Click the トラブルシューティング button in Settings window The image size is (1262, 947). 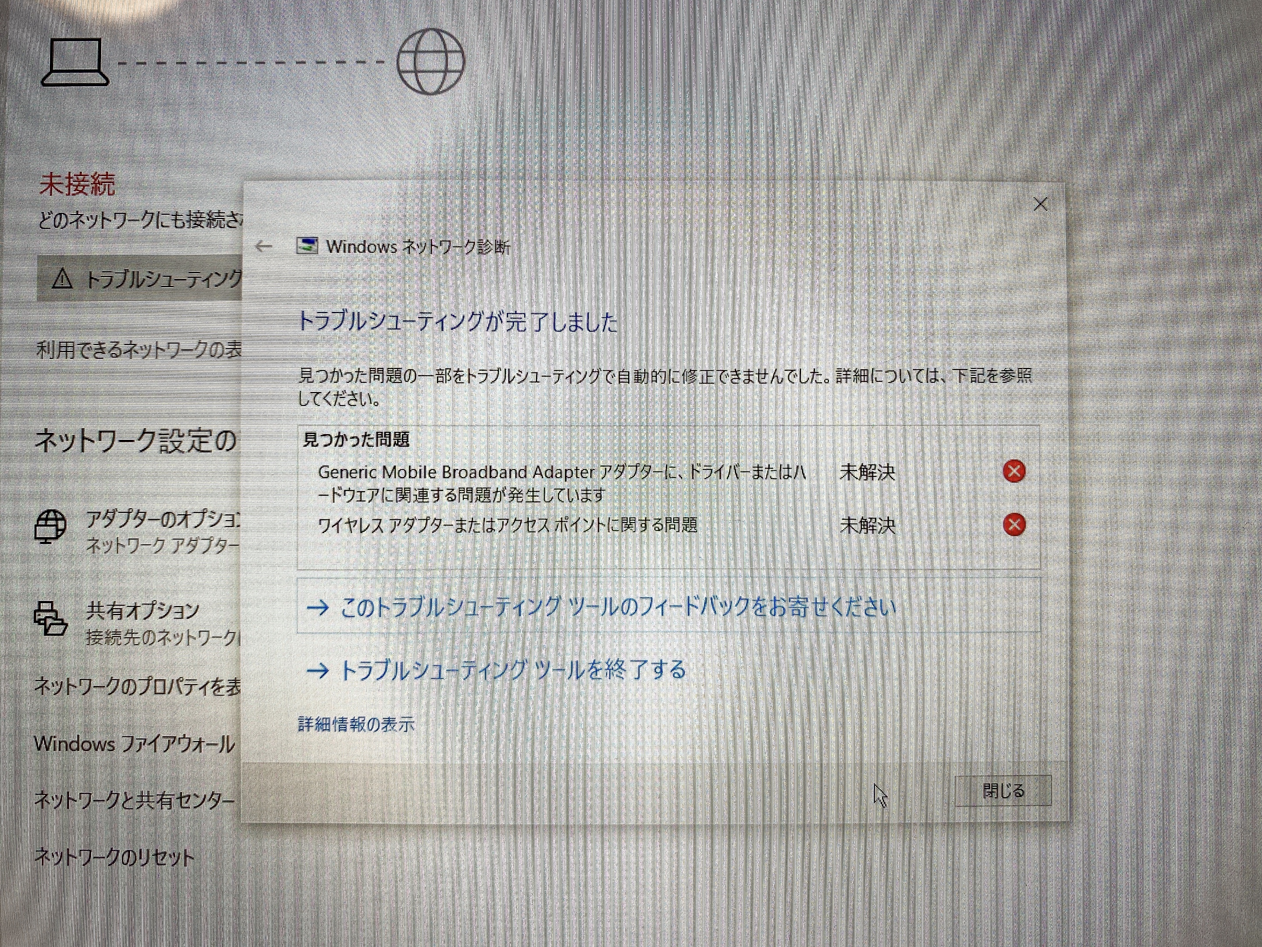[140, 278]
